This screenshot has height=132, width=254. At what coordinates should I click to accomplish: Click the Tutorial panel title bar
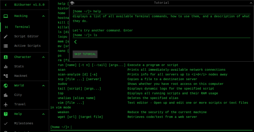[x=161, y=3]
